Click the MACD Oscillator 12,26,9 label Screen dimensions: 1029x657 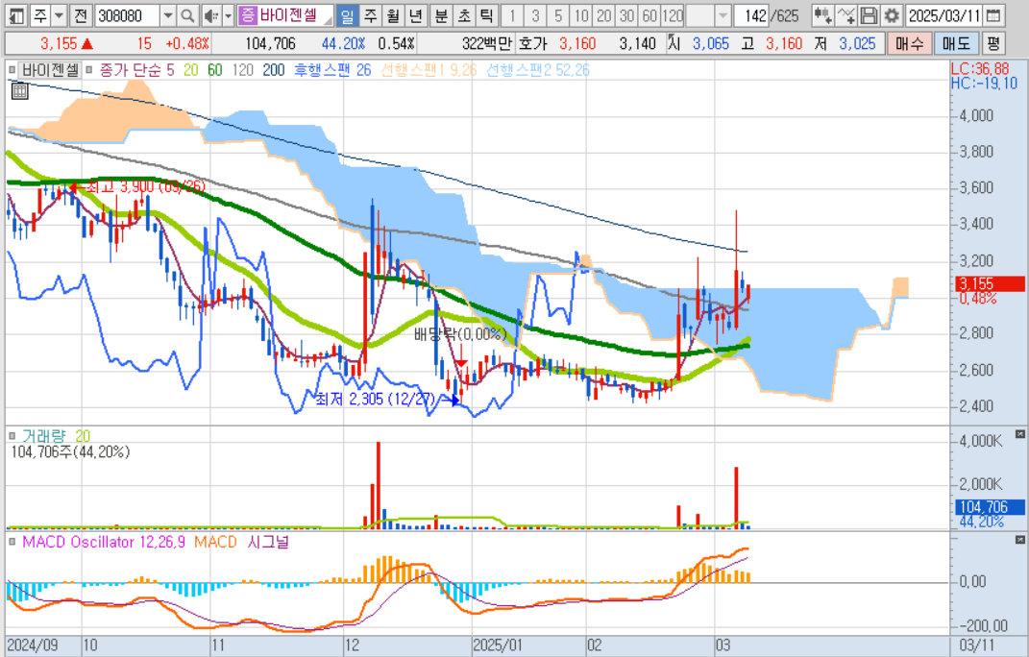pyautogui.click(x=104, y=542)
